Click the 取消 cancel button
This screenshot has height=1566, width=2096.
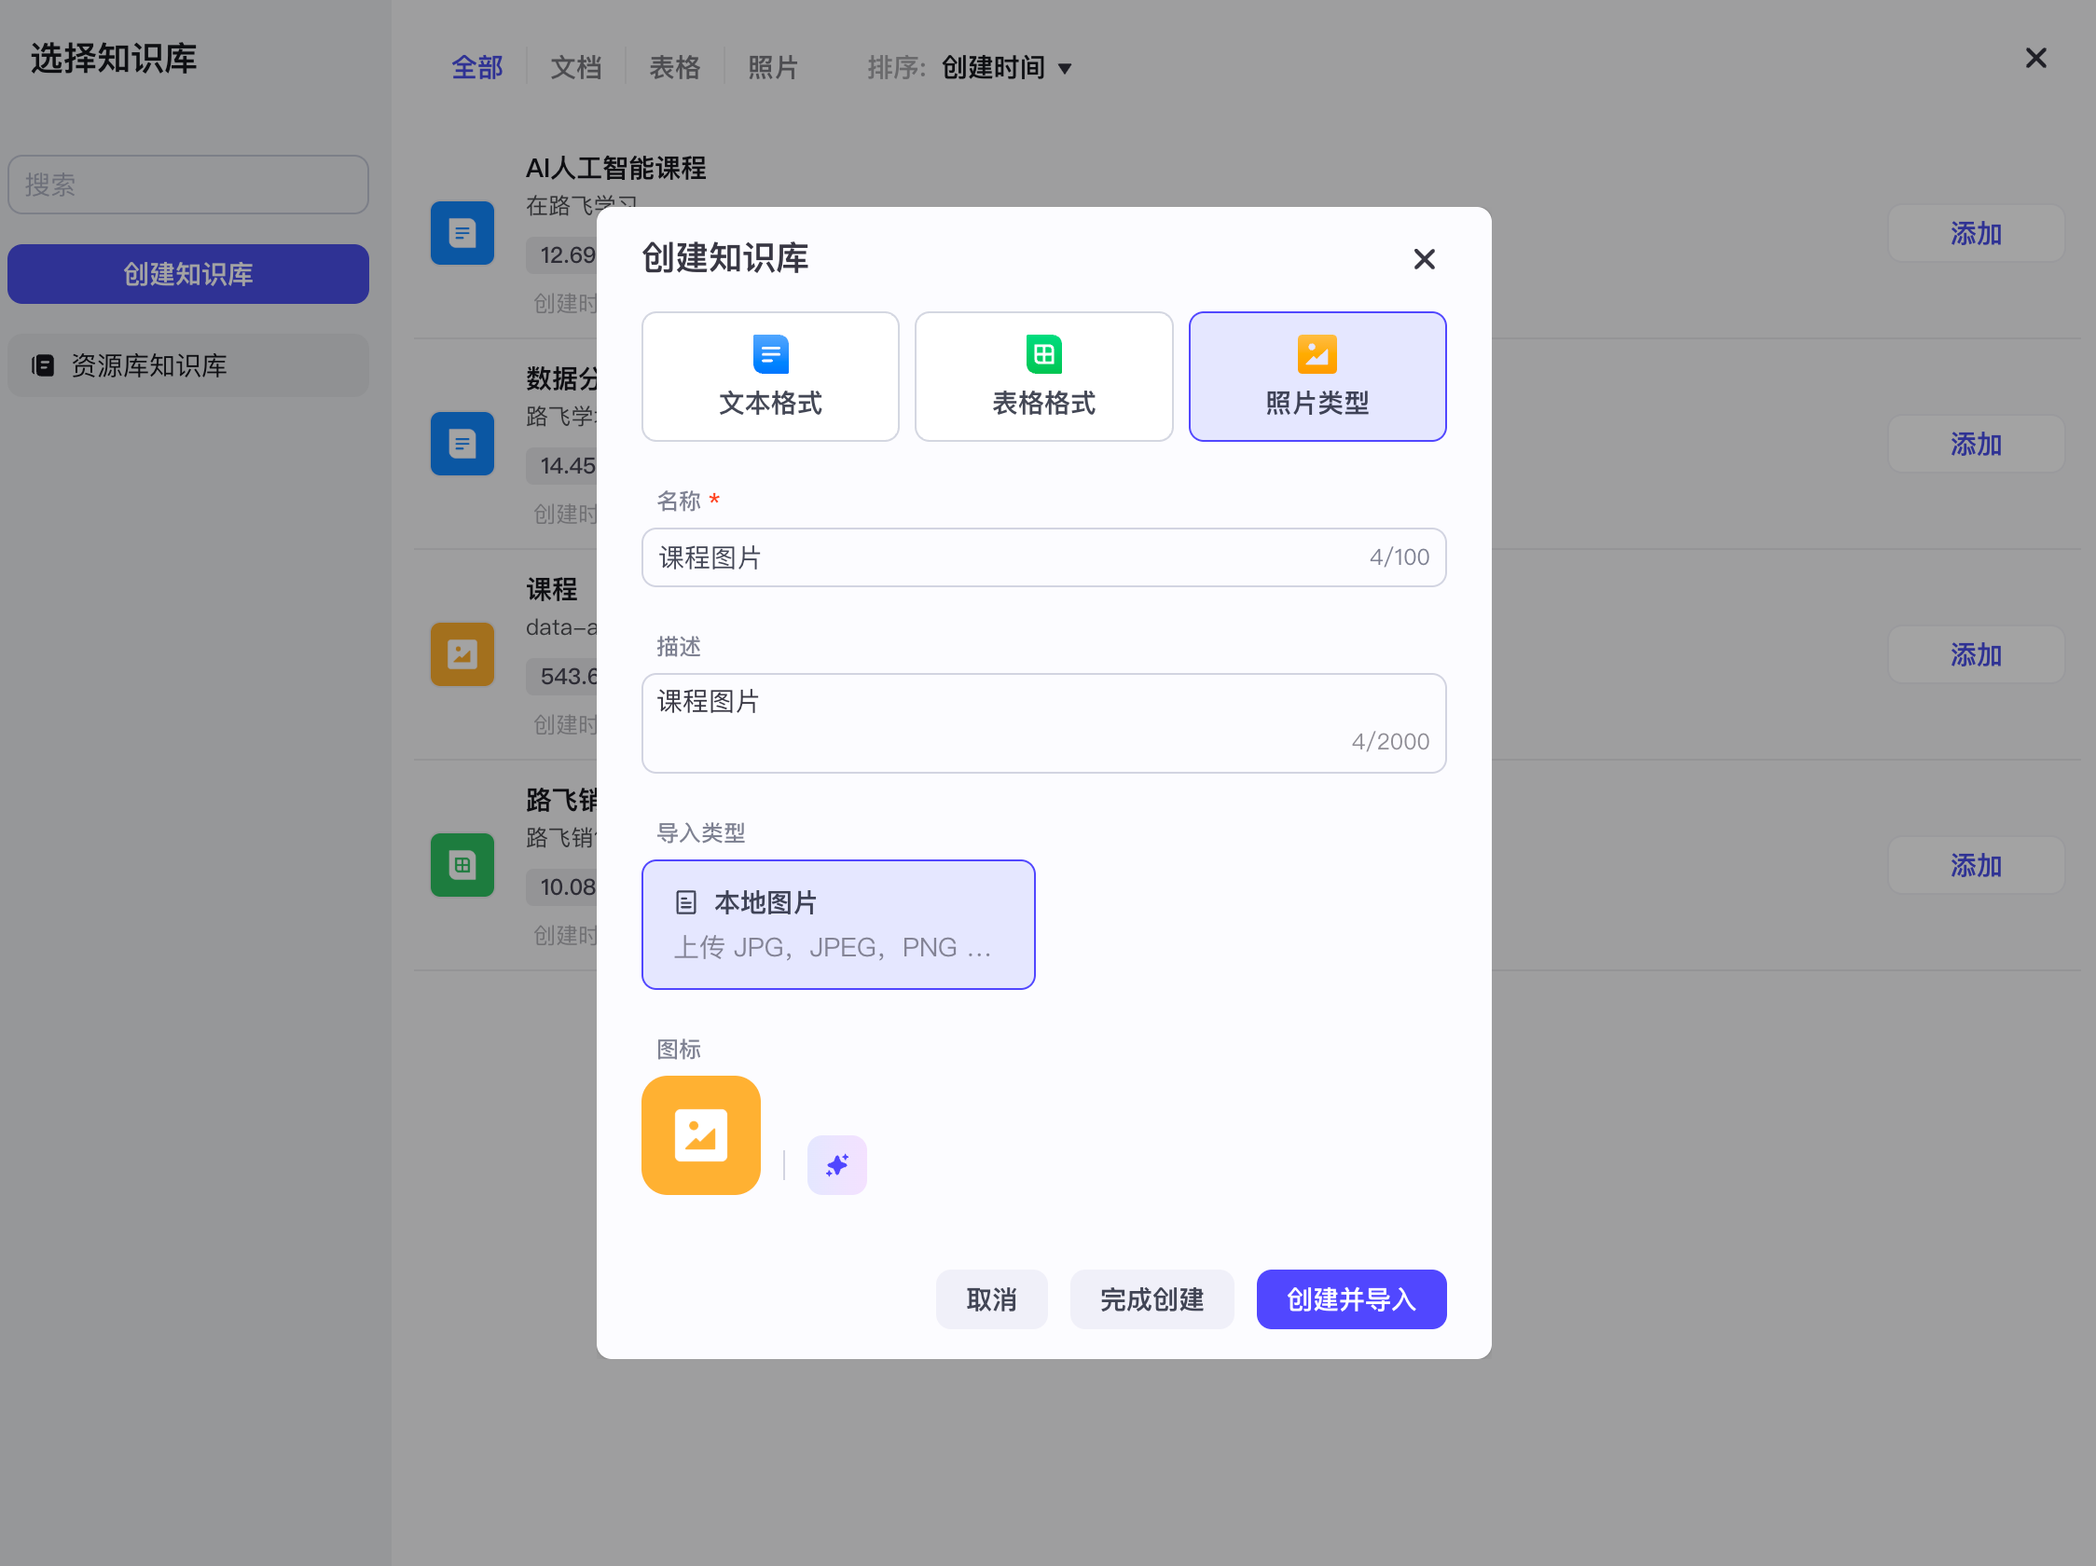tap(991, 1298)
